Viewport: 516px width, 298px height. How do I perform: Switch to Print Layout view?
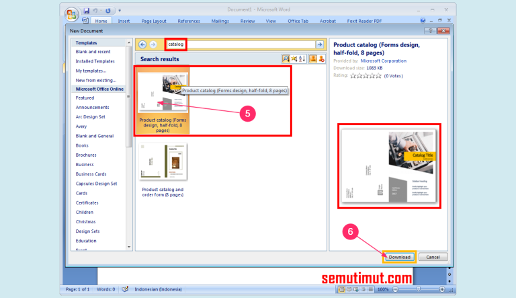pos(341,289)
